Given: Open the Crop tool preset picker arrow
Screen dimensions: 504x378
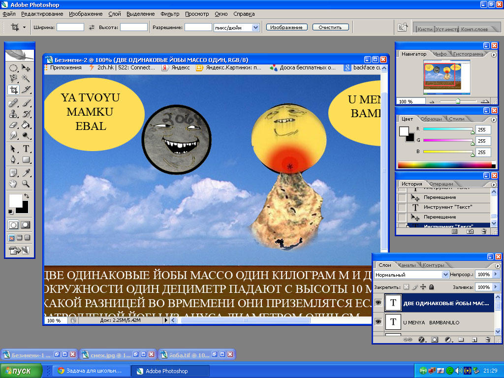Looking at the screenshot, I should click(24, 28).
